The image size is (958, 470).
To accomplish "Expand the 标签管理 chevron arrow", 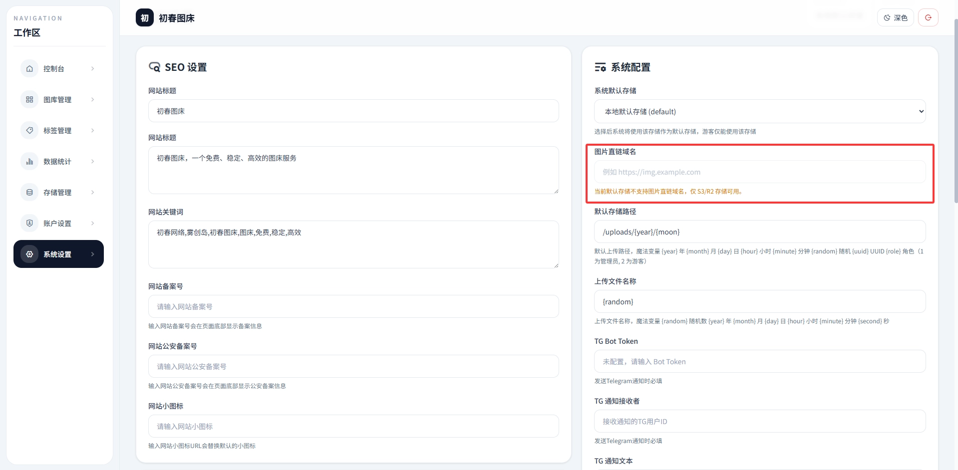I will (93, 130).
